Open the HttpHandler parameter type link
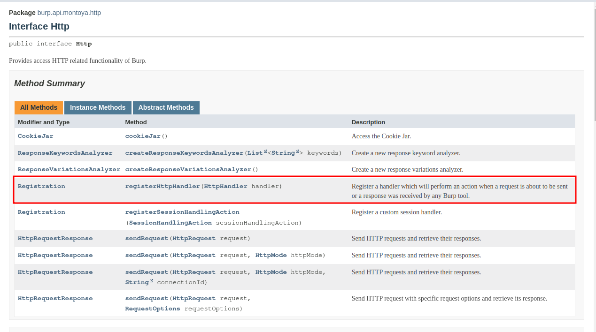 tap(225, 186)
